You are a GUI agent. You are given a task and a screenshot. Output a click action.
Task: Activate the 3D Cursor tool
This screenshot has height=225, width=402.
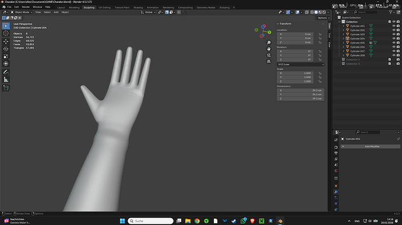click(x=6, y=33)
